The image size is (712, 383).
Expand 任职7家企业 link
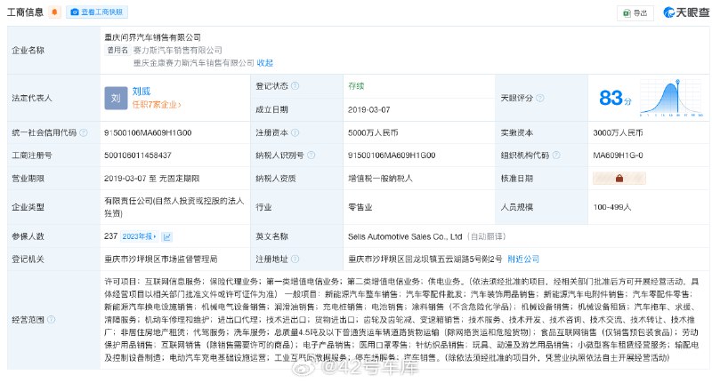click(157, 105)
